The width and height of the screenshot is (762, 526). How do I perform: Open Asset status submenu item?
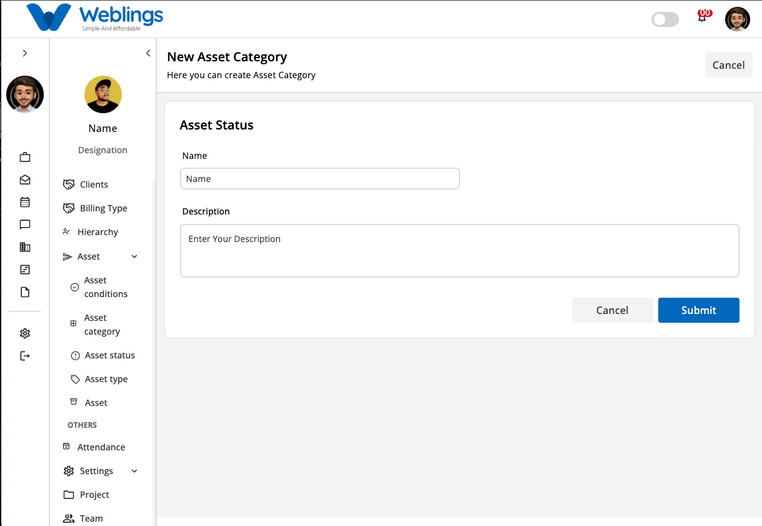tap(110, 355)
